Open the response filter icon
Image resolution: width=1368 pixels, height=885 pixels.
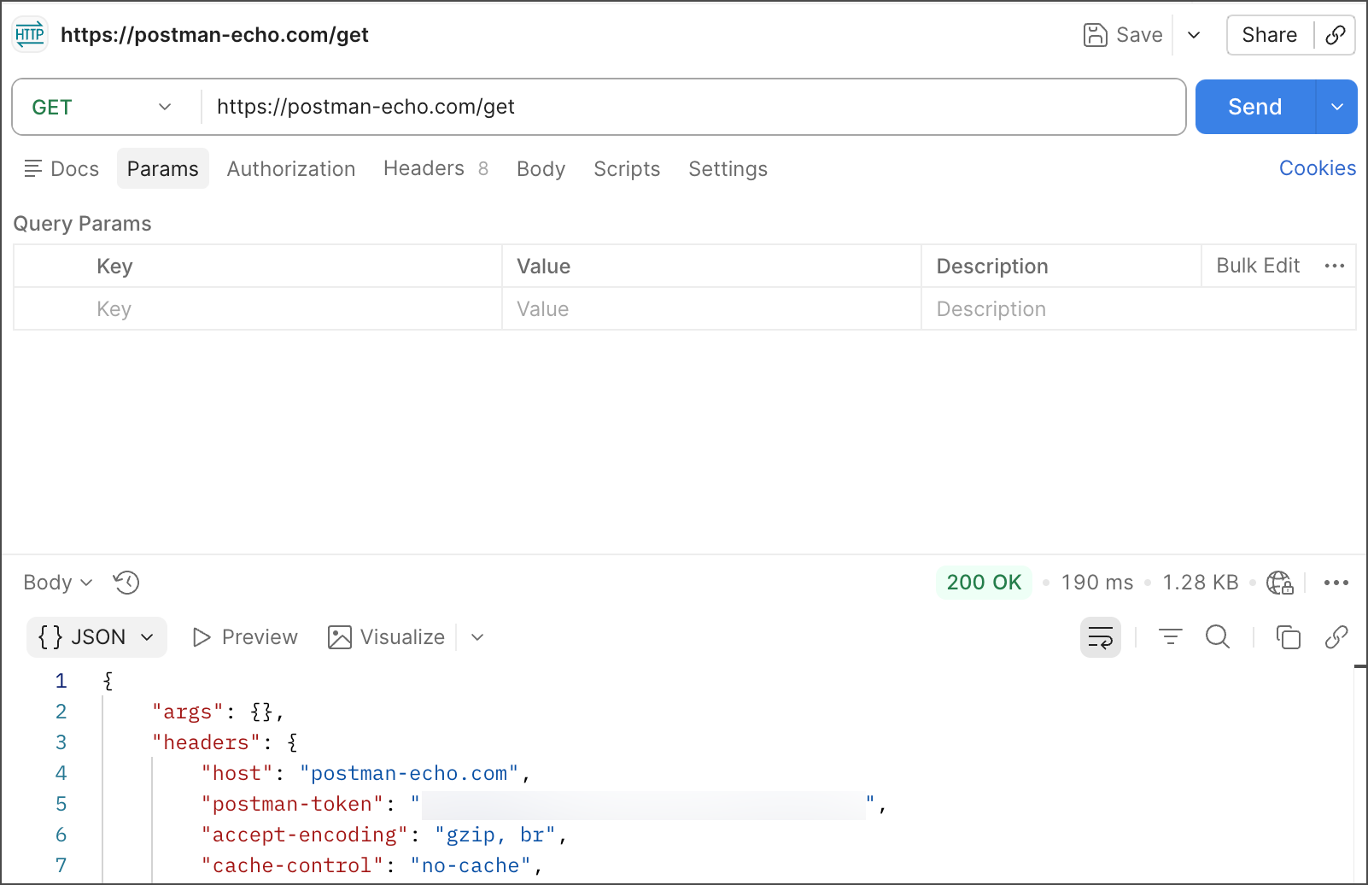click(1170, 637)
